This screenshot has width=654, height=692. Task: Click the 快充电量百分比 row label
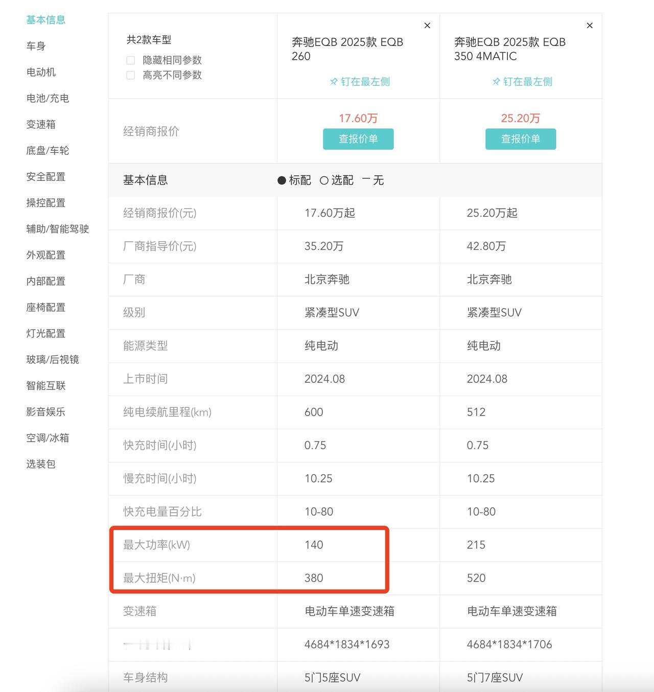coord(162,512)
